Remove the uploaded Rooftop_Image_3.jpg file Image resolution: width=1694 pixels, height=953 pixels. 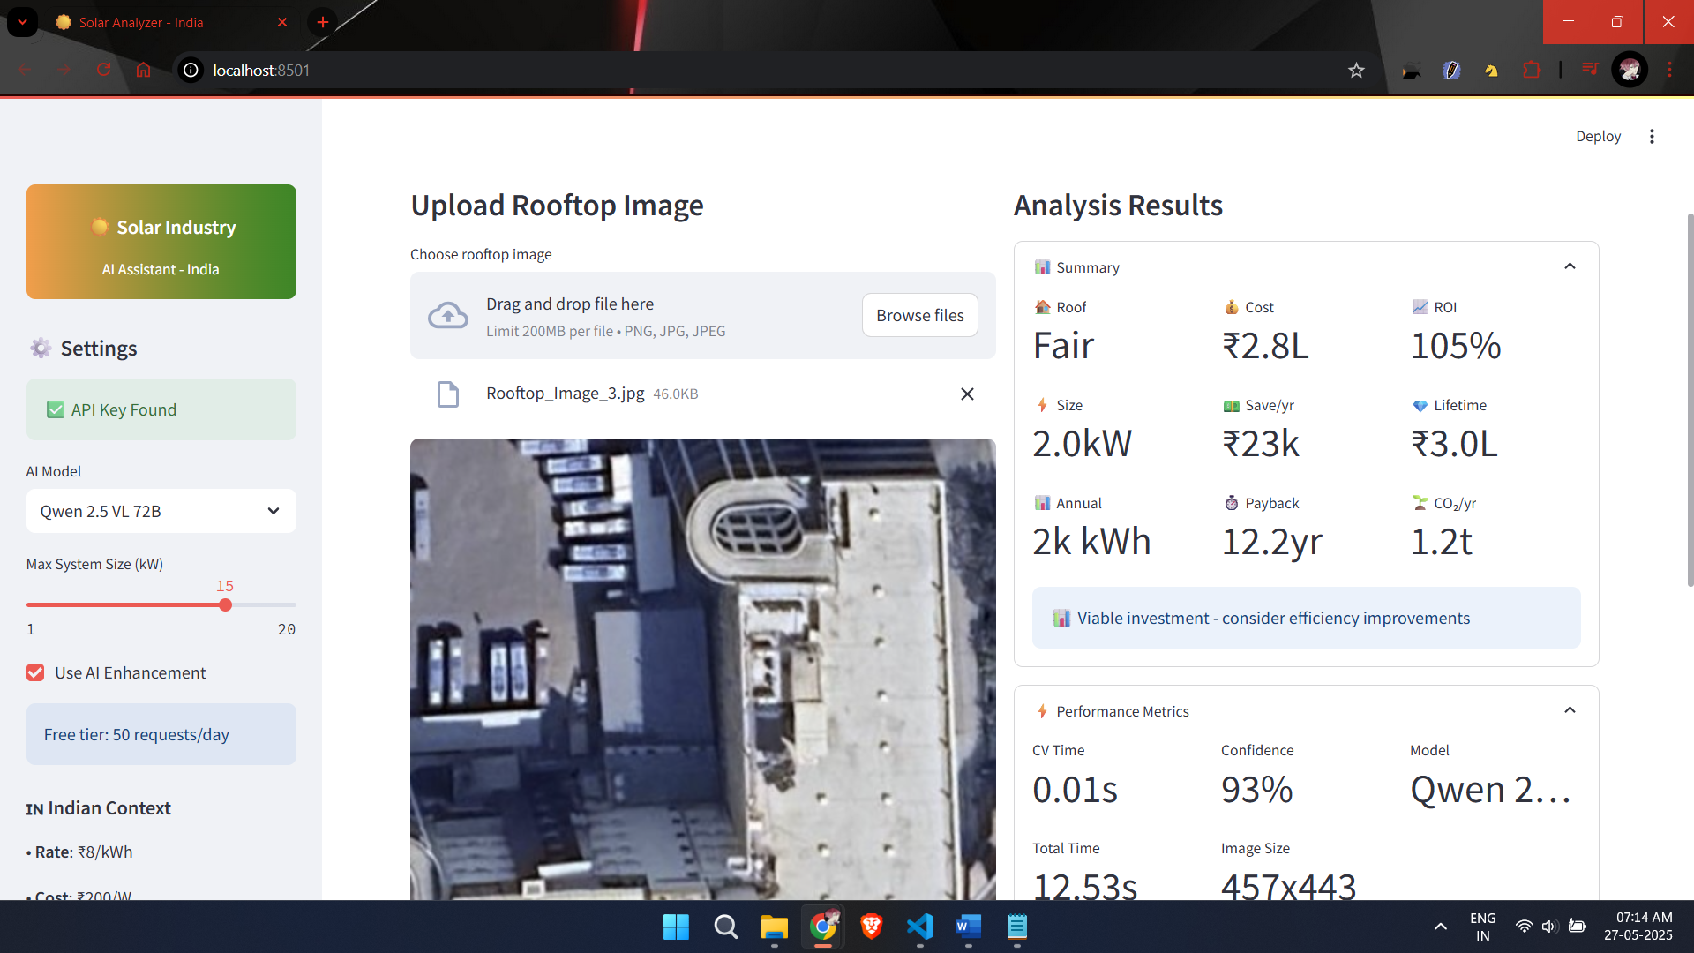point(967,394)
